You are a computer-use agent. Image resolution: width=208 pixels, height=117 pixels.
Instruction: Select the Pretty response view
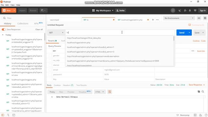pyautogui.click(x=52, y=92)
